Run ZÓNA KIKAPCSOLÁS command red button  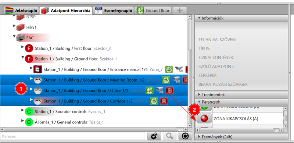[x=204, y=118]
